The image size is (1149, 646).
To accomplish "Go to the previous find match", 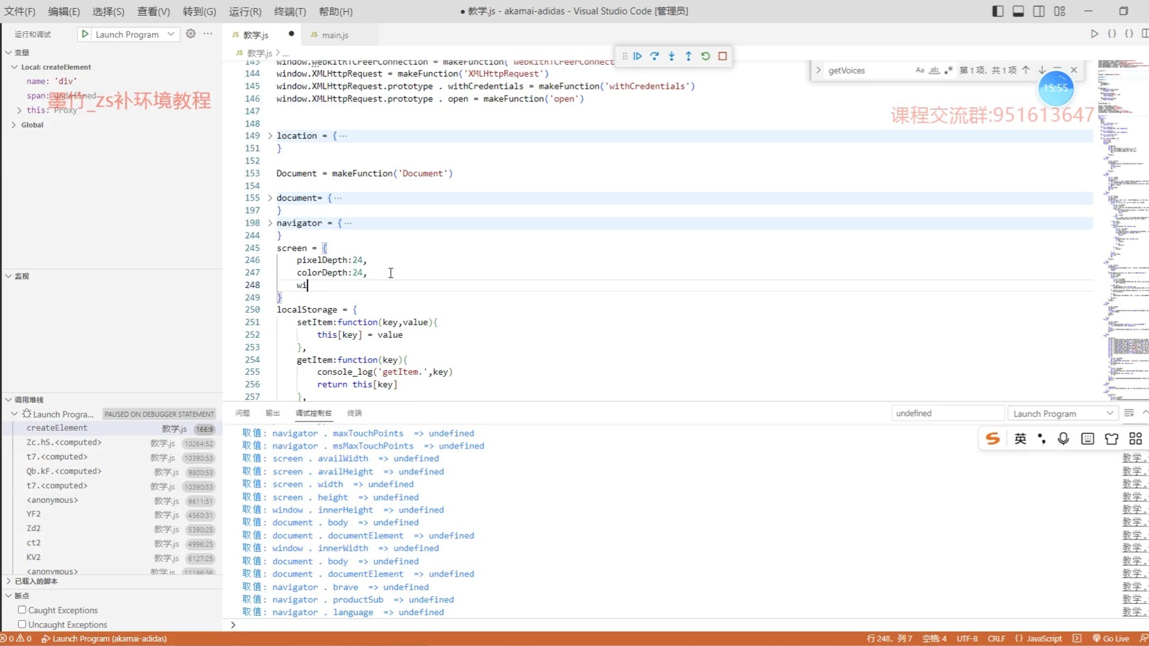I will 1026,70.
